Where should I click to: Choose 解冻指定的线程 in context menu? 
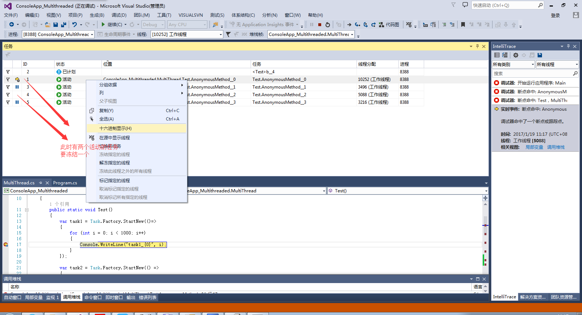(136, 163)
